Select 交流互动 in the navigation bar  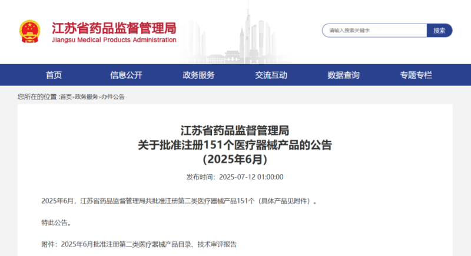(271, 75)
